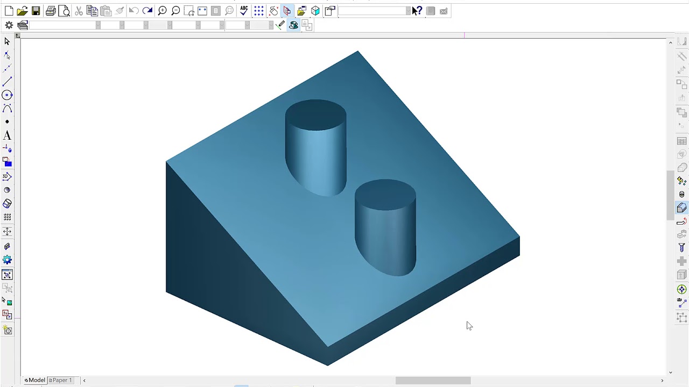Screen dimensions: 689x387
Task: Save drawing with floppy disk icon
Action: (36, 11)
